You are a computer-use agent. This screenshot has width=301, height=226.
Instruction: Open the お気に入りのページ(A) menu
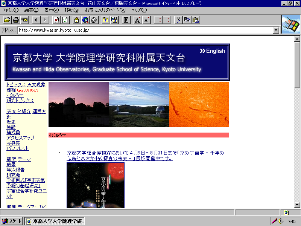tap(106, 10)
